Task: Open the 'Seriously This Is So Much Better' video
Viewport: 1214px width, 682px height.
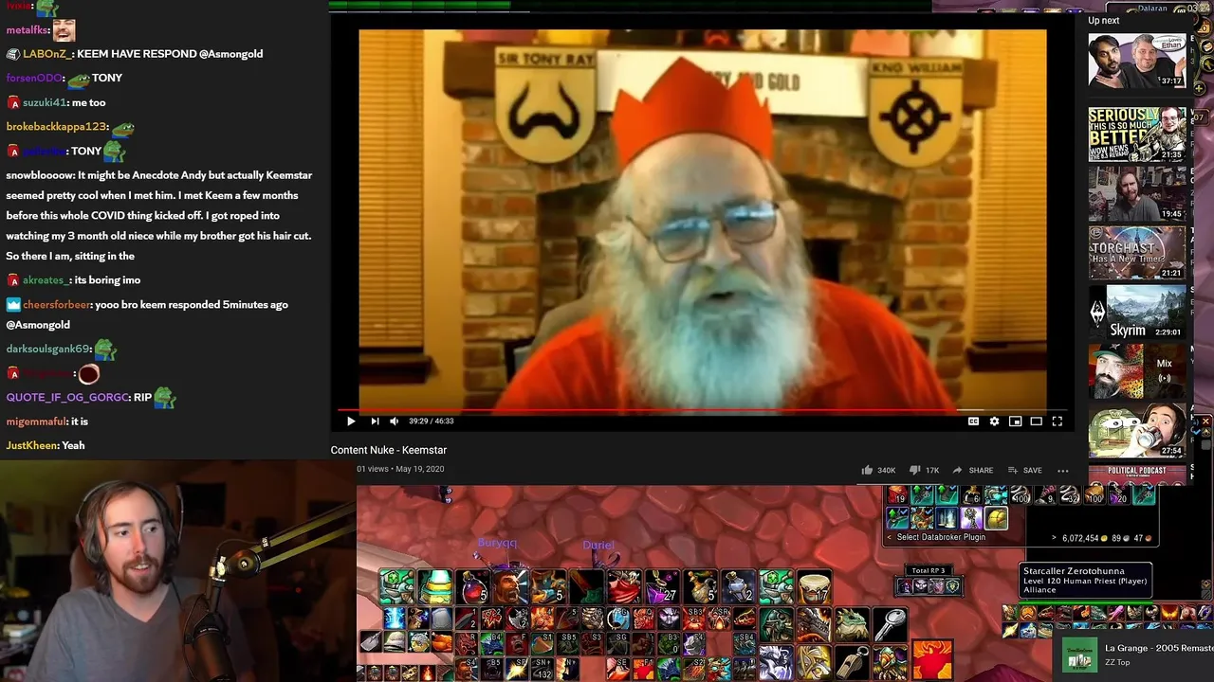Action: (1136, 134)
